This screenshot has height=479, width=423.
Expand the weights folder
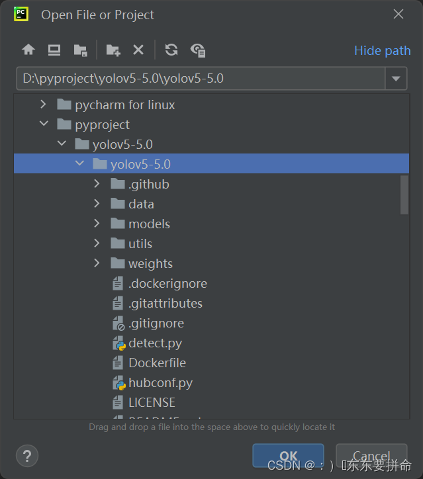tap(97, 263)
